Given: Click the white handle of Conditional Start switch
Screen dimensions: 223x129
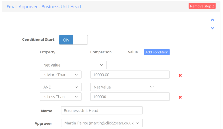Looking at the screenshot, I should (80, 40).
